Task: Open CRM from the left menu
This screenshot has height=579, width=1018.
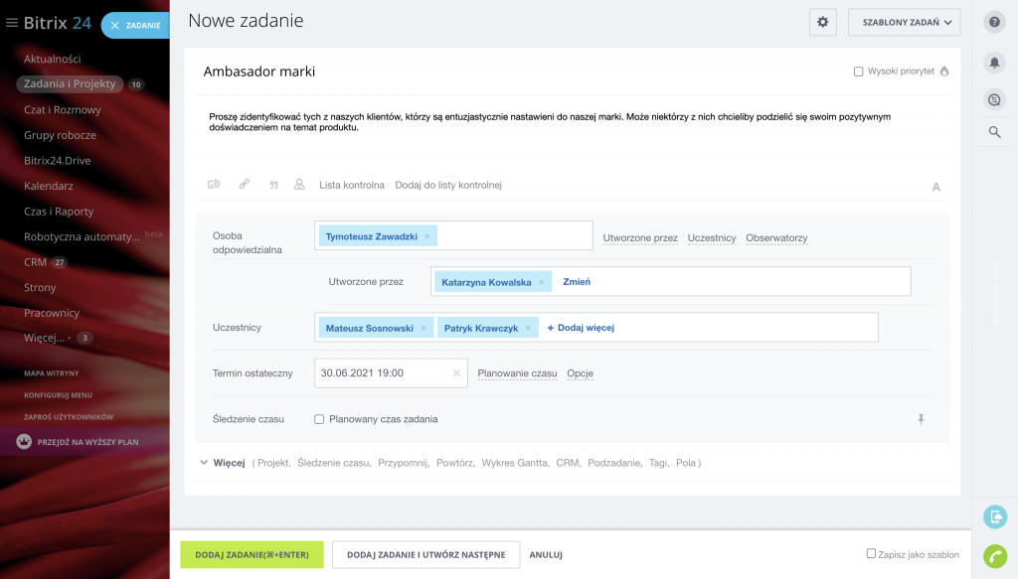Action: (35, 262)
